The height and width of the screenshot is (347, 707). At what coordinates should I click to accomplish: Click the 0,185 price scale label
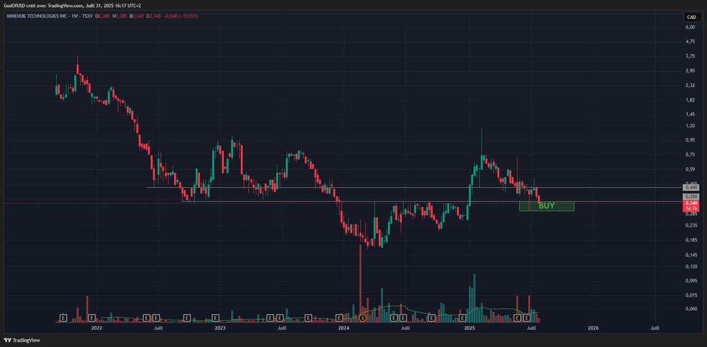click(x=691, y=240)
